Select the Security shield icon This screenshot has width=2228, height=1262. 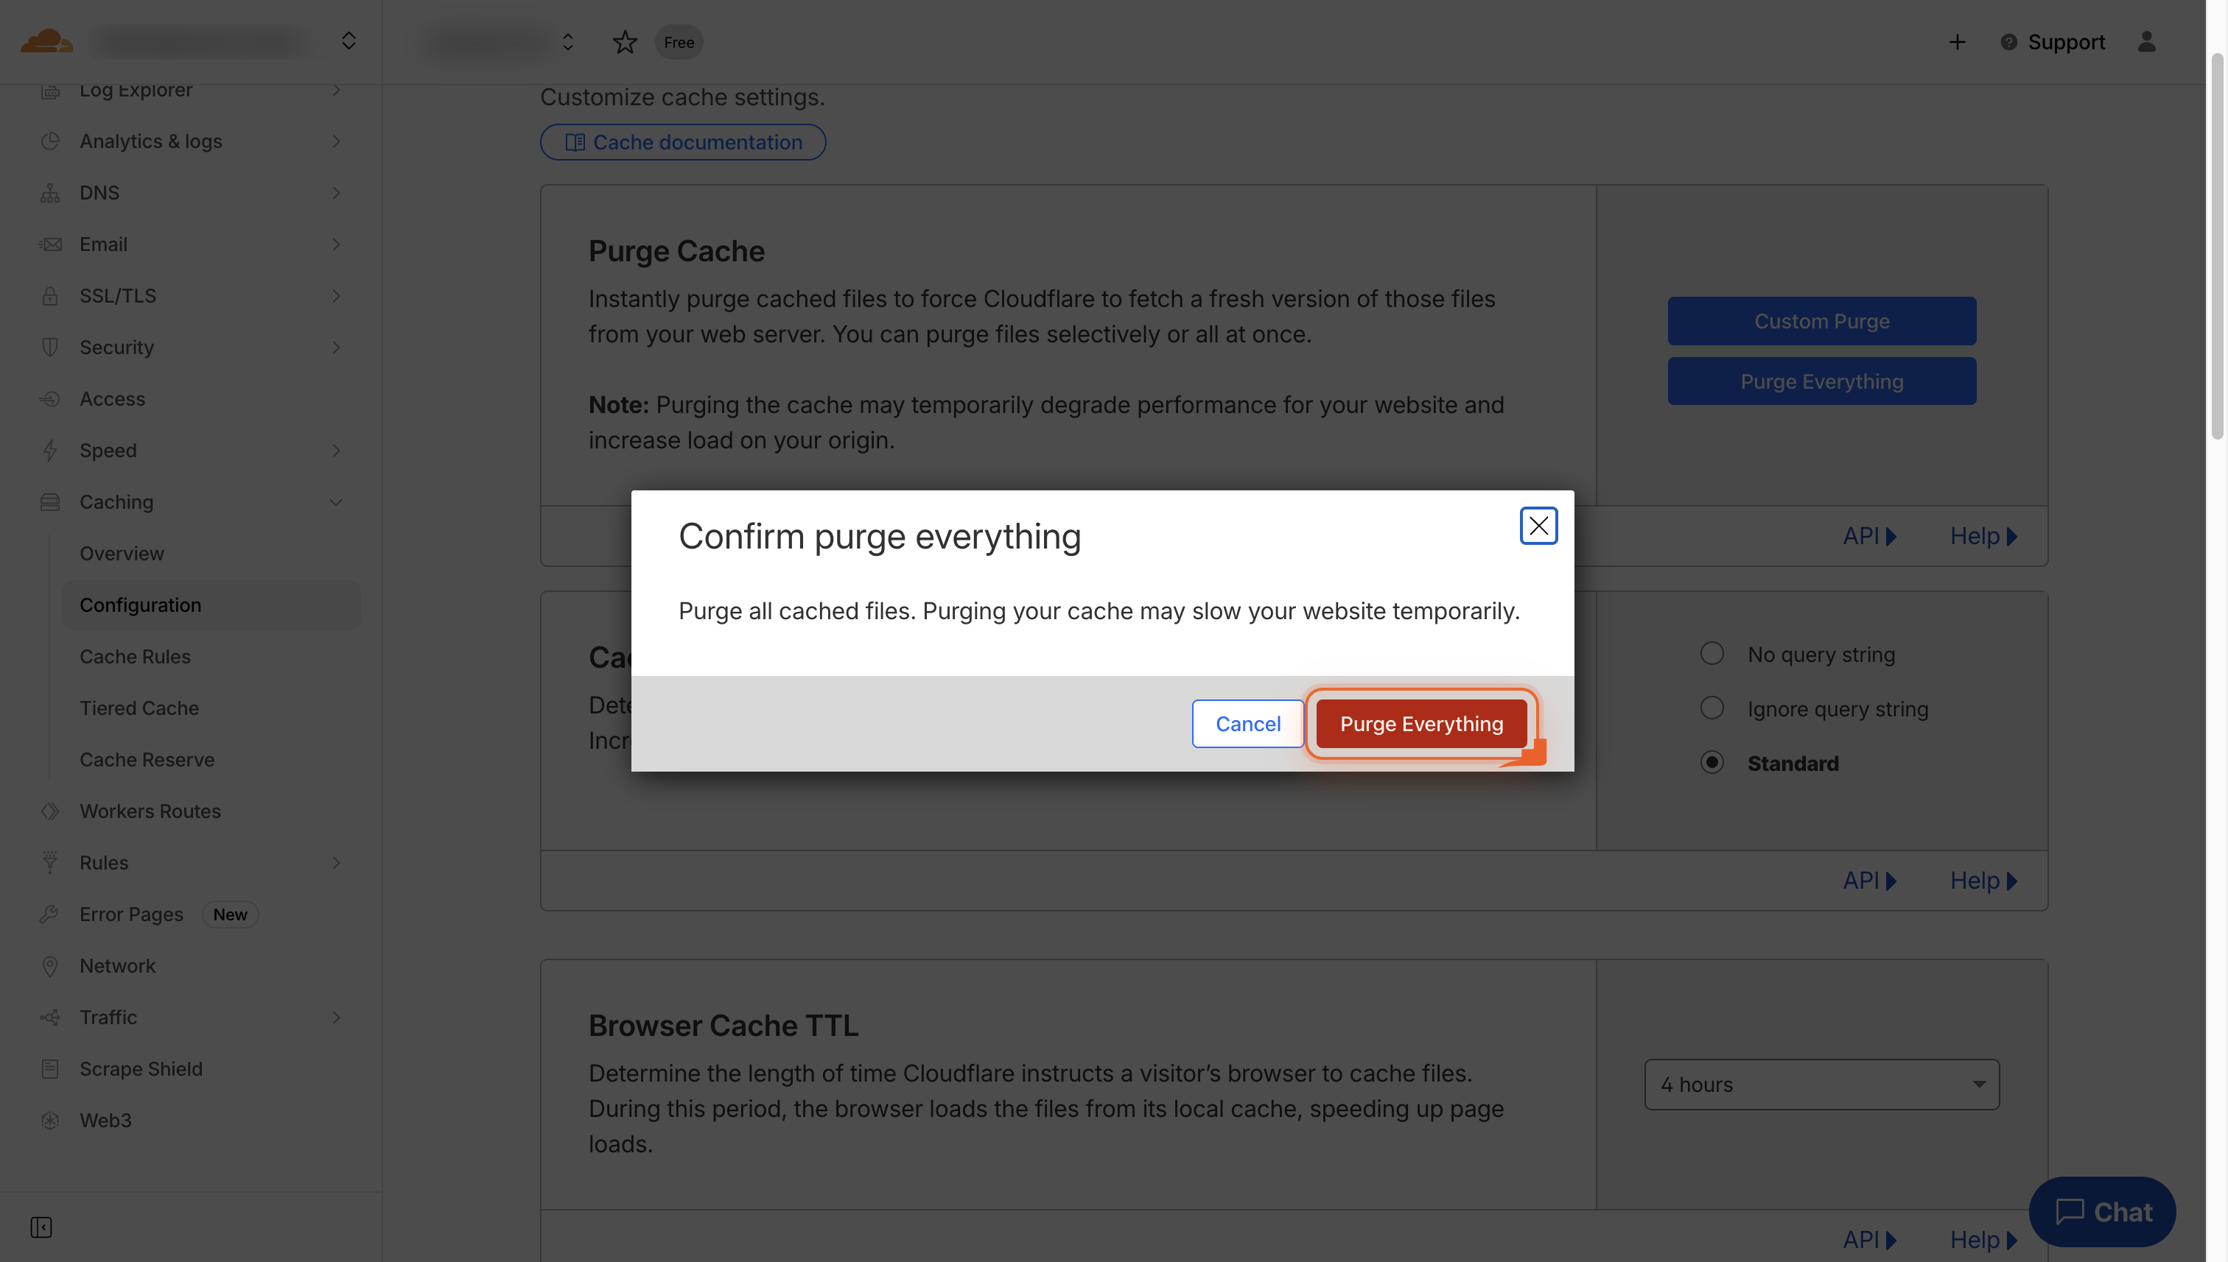pyautogui.click(x=49, y=347)
